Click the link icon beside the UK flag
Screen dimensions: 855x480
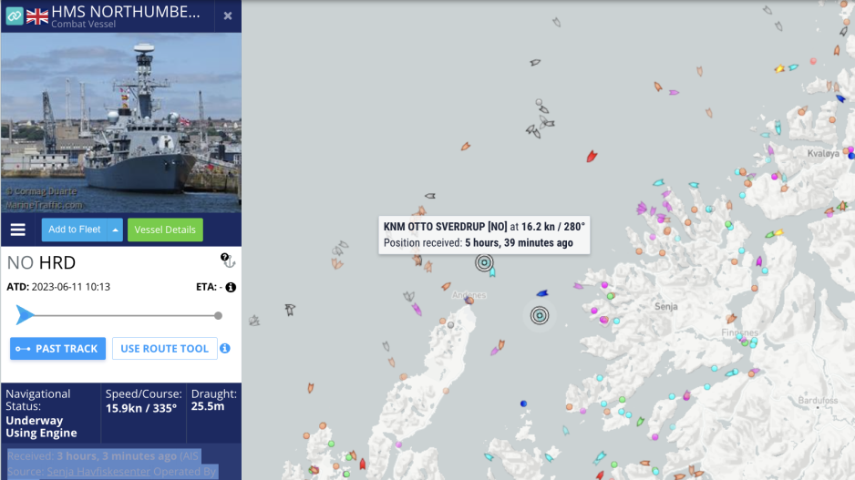coord(15,15)
